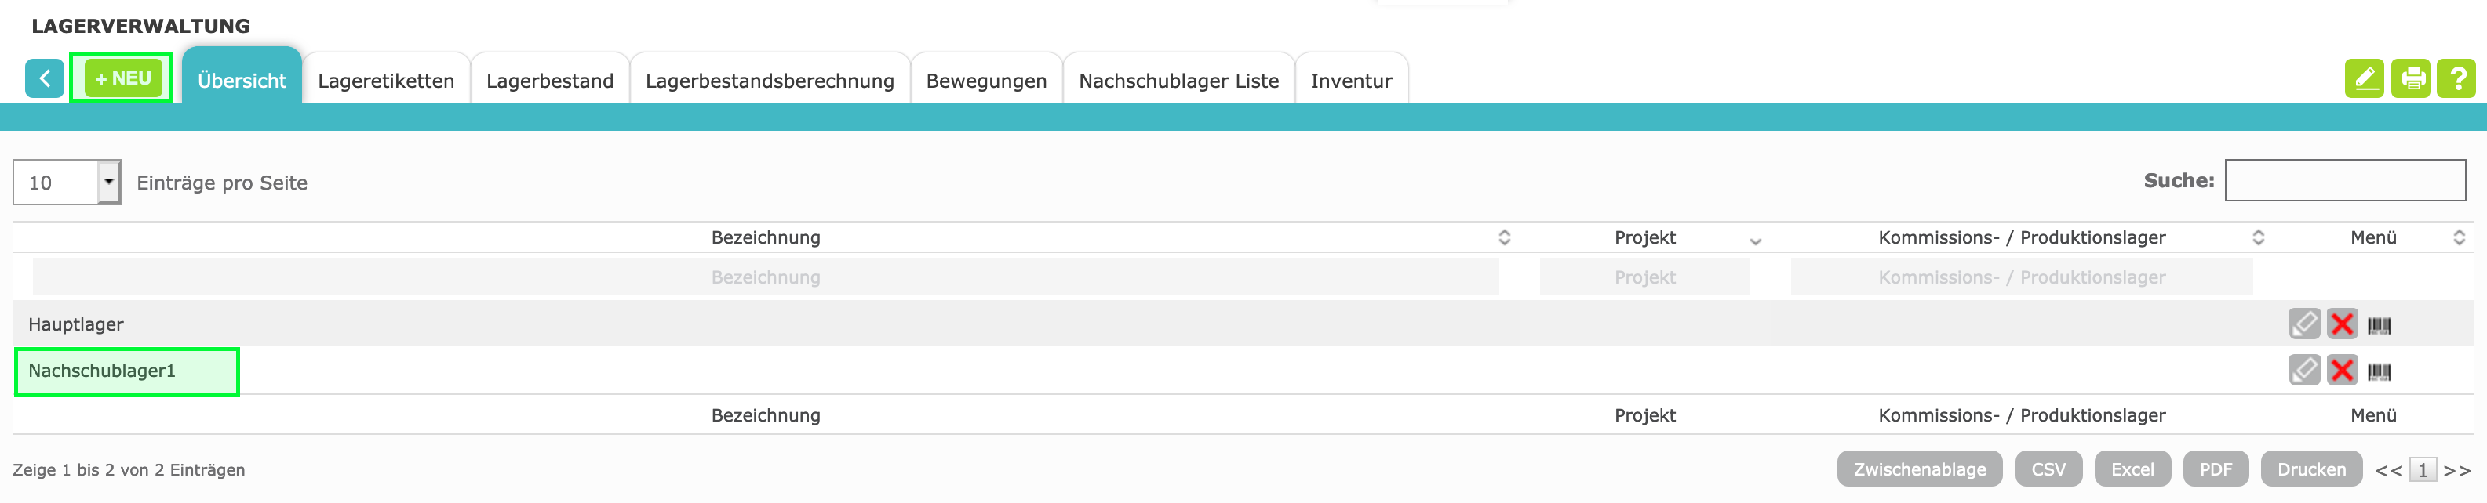Edit the Nachschublager1 row
The width and height of the screenshot is (2487, 503).
click(x=2303, y=370)
